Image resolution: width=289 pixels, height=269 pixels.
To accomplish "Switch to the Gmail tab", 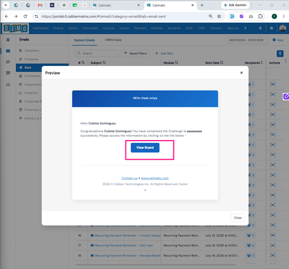I will coord(40,5).
